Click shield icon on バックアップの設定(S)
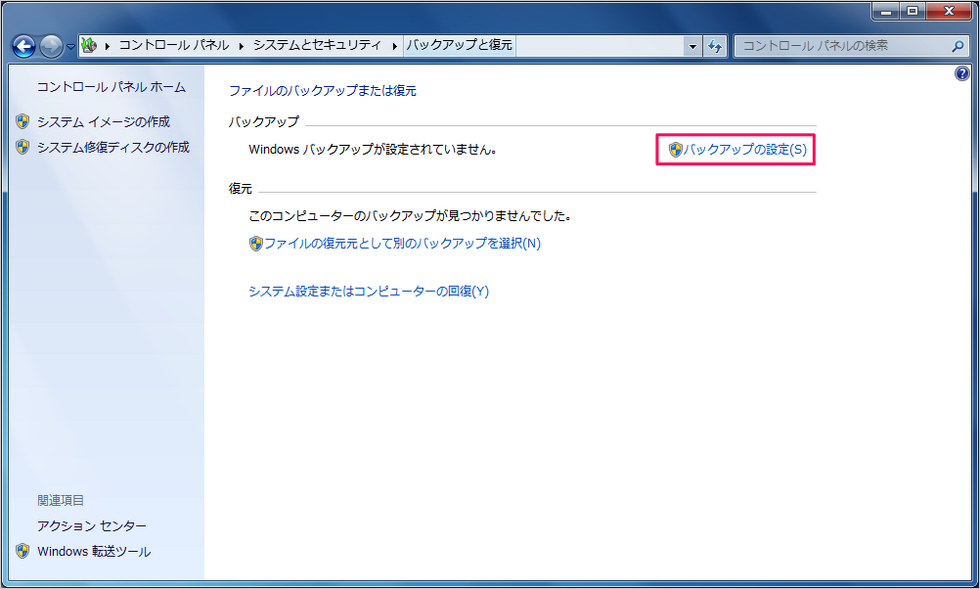This screenshot has height=589, width=980. (x=675, y=150)
